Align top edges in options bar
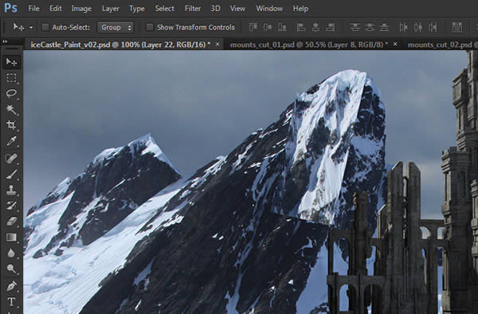This screenshot has width=478, height=314. coord(253,27)
